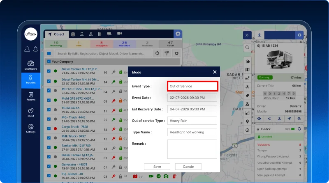Open the filter funnel icon

pyautogui.click(x=167, y=53)
